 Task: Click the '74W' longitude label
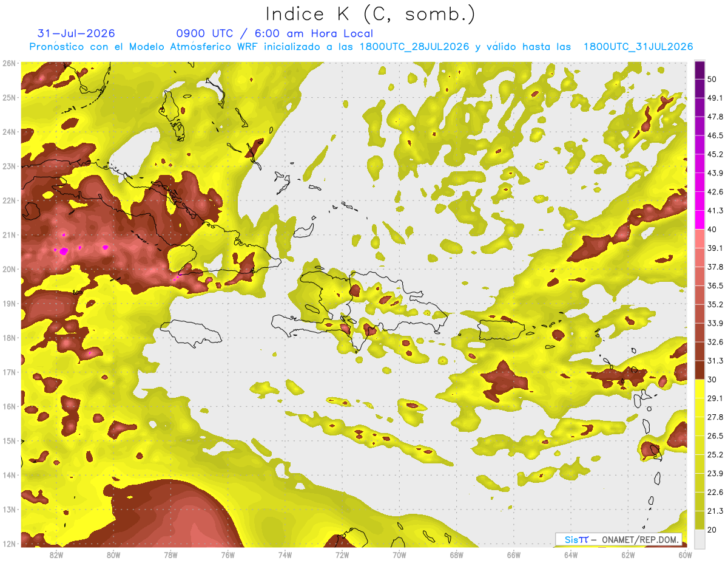(285, 555)
